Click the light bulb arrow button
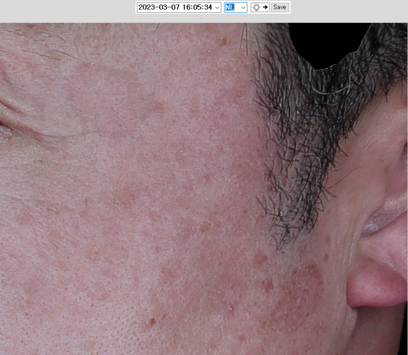This screenshot has height=355, width=408. pyautogui.click(x=260, y=7)
